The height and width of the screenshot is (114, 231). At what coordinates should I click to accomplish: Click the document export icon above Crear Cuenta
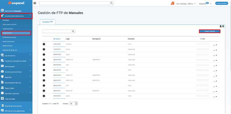(x=221, y=26)
